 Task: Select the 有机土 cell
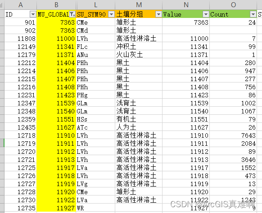139,119
